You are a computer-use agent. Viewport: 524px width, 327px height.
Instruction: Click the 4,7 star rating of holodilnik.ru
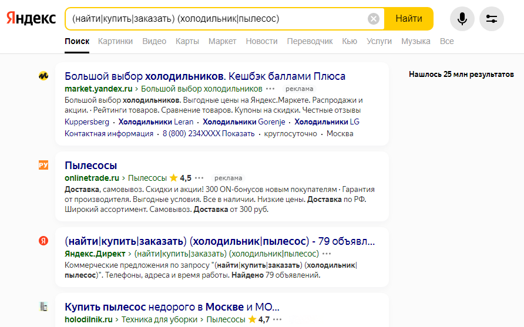coord(259,319)
